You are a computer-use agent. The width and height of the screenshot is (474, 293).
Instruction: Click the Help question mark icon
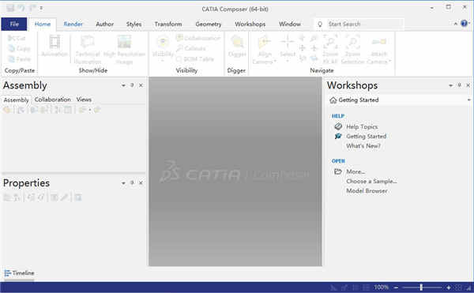[x=464, y=24]
